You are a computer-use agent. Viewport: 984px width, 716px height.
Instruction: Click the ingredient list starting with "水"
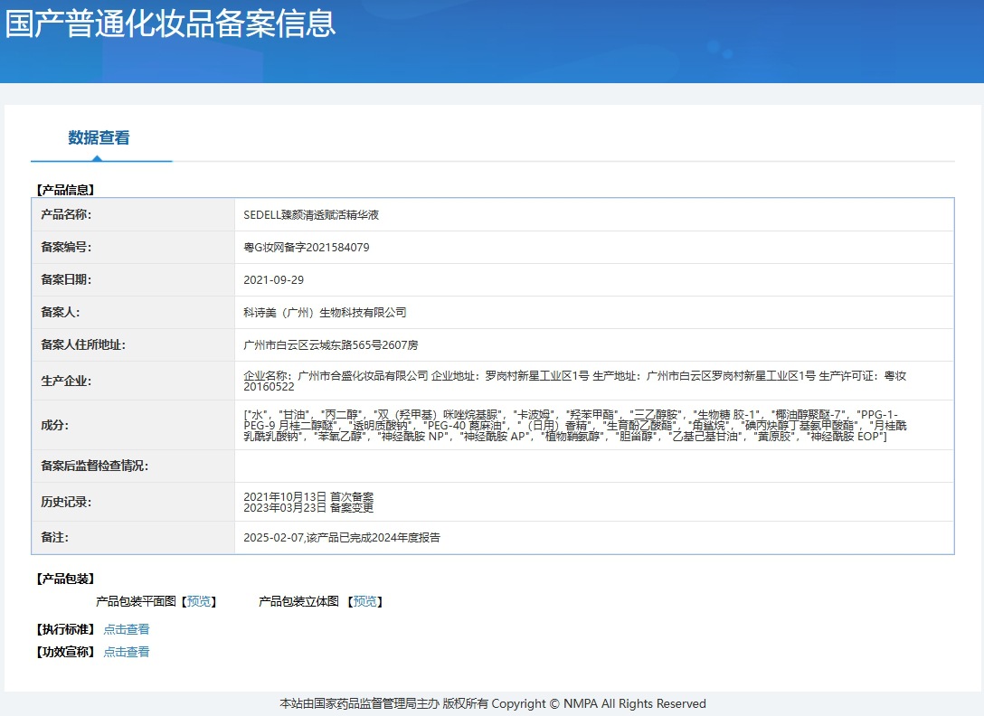click(x=575, y=425)
